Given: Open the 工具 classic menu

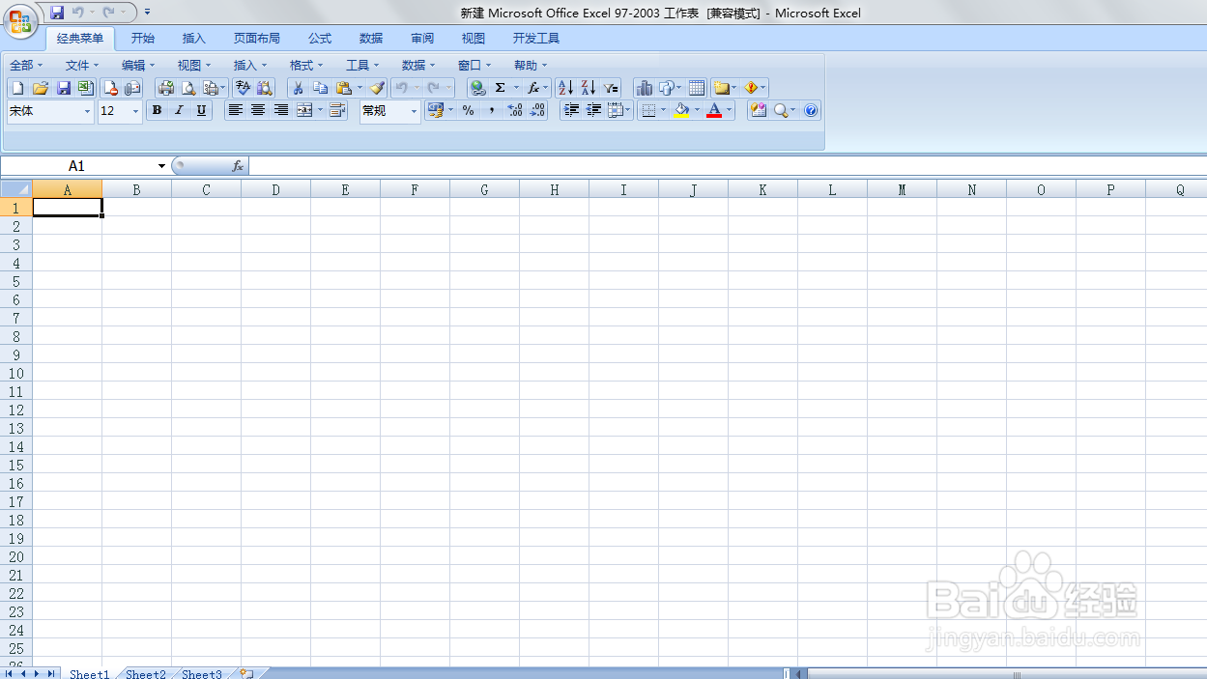Looking at the screenshot, I should (362, 66).
